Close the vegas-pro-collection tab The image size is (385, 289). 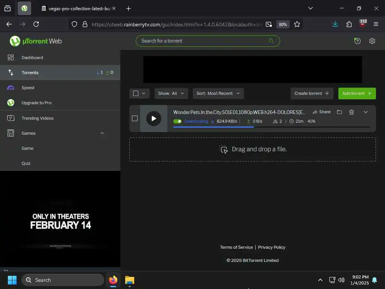pyautogui.click(x=114, y=8)
